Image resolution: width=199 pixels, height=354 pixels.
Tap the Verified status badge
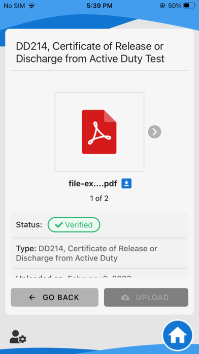74,225
